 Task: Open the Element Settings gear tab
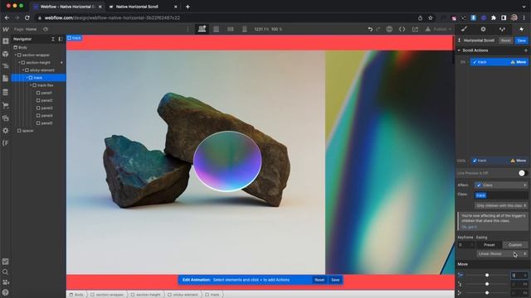[483, 30]
